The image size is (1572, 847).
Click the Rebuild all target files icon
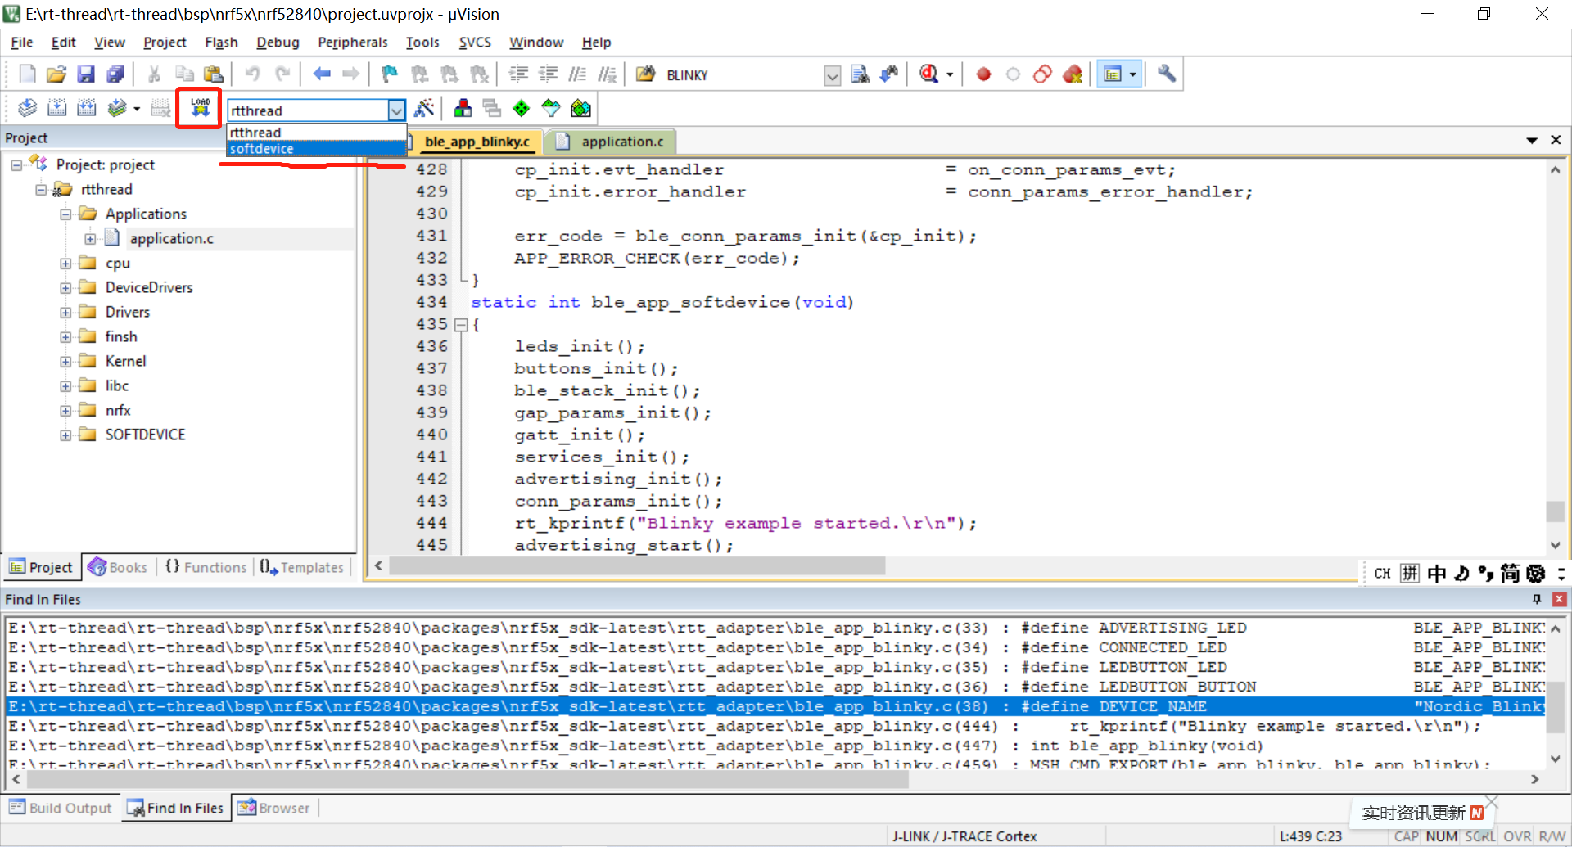pyautogui.click(x=86, y=108)
